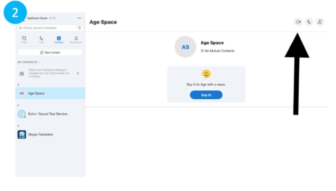Viewport: 336px width, 191px height.
Task: Click the waving emoji in greeting card
Action: point(206,74)
